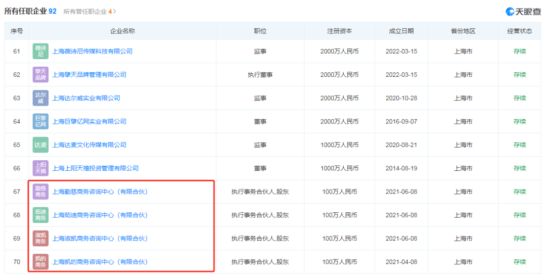Click the 巨擎亿网 company logo icon
The width and height of the screenshot is (546, 279).
point(40,121)
